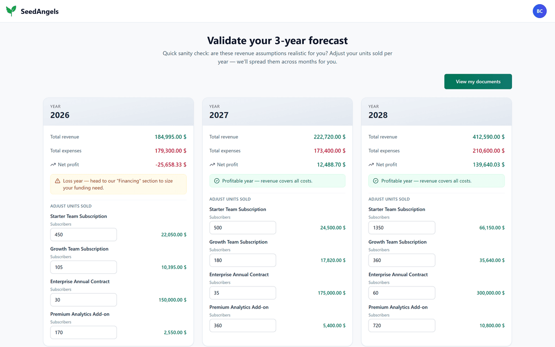The image size is (555, 347).
Task: Click 2028 Growth revenue 35,640.00 $
Action: 492,260
